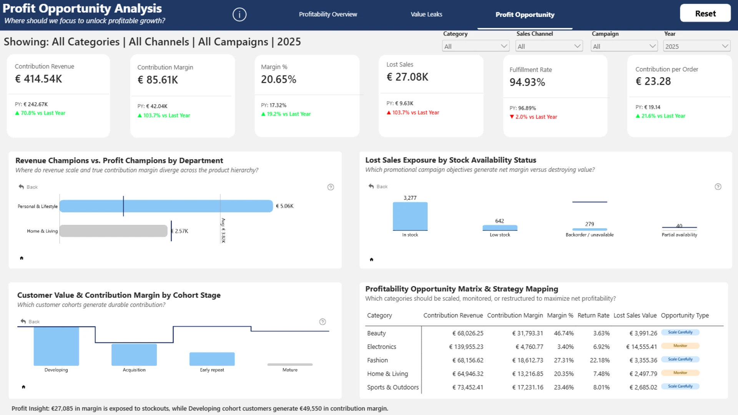Viewport: 738px width, 415px height.
Task: Open the info icon in header
Action: pyautogui.click(x=239, y=15)
